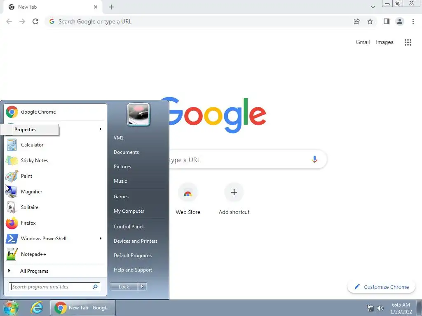
Task: Bookmark this tab with the star icon
Action: click(x=370, y=21)
